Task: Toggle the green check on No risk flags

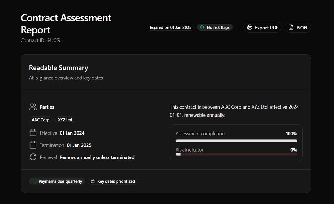Action: [202, 27]
